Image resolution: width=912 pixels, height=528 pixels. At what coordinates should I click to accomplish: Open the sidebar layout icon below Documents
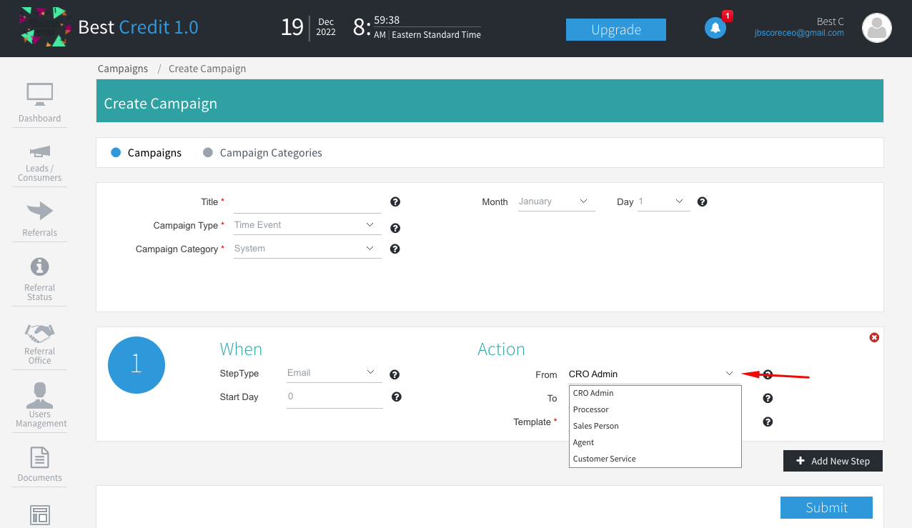click(x=40, y=514)
